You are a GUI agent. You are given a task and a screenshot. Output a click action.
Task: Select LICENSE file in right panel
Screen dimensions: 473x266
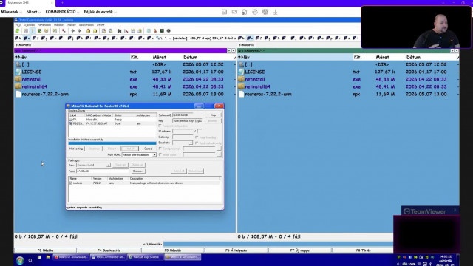254,72
